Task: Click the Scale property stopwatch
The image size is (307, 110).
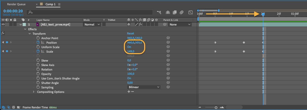Action: [38, 52]
